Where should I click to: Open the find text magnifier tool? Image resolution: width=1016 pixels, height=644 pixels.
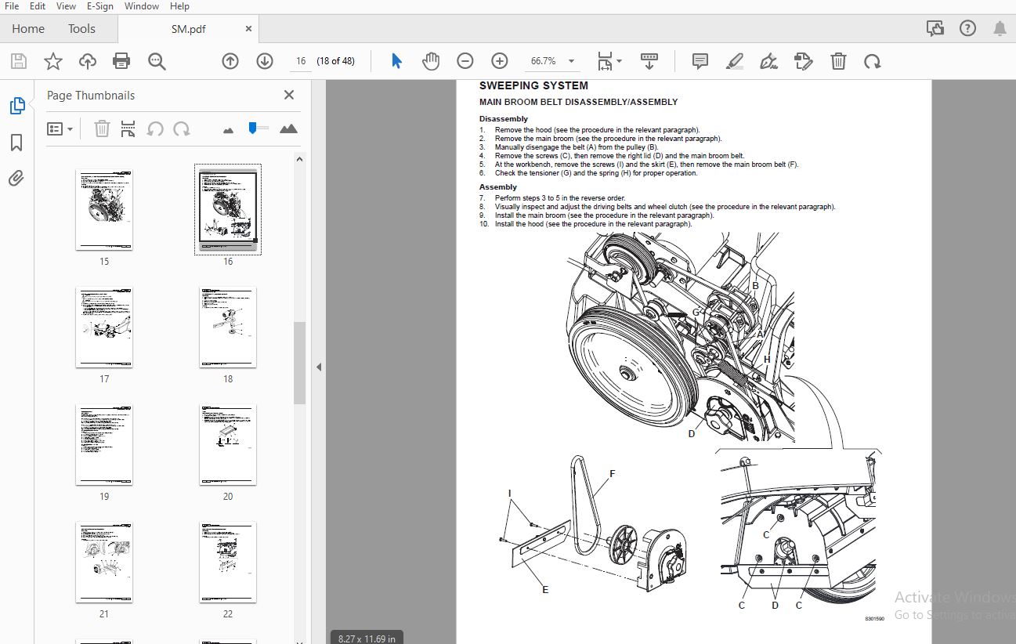point(157,61)
